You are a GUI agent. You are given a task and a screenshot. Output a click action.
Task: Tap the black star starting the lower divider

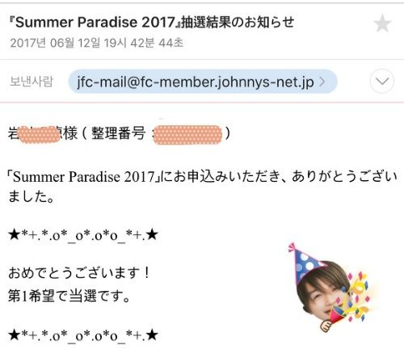[15, 335]
